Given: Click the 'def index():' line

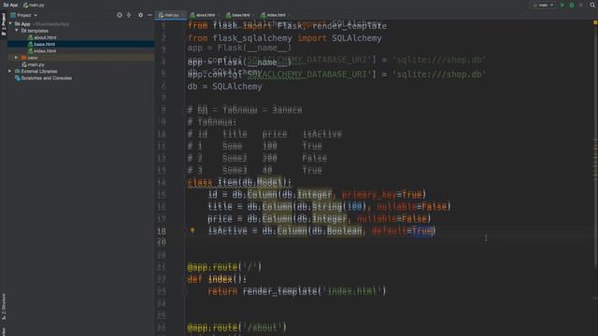Looking at the screenshot, I should point(217,279).
